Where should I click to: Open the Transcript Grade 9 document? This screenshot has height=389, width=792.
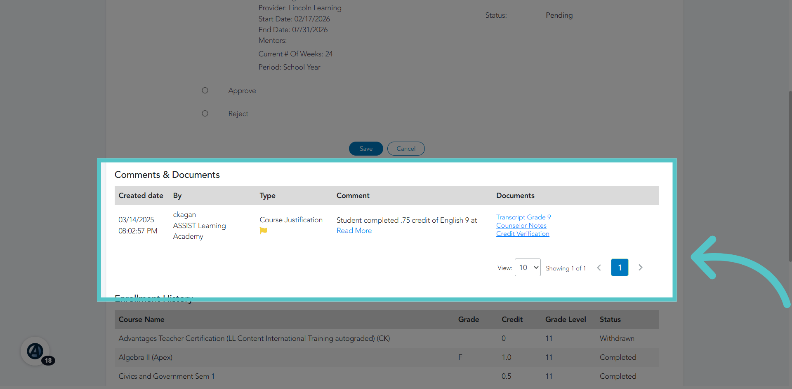(x=523, y=217)
